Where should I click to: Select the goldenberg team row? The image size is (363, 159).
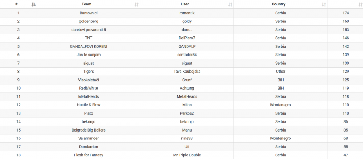tap(89, 21)
